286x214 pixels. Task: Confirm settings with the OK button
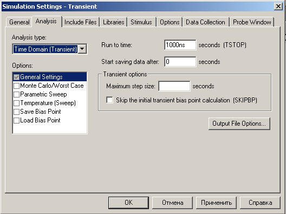pos(128,203)
